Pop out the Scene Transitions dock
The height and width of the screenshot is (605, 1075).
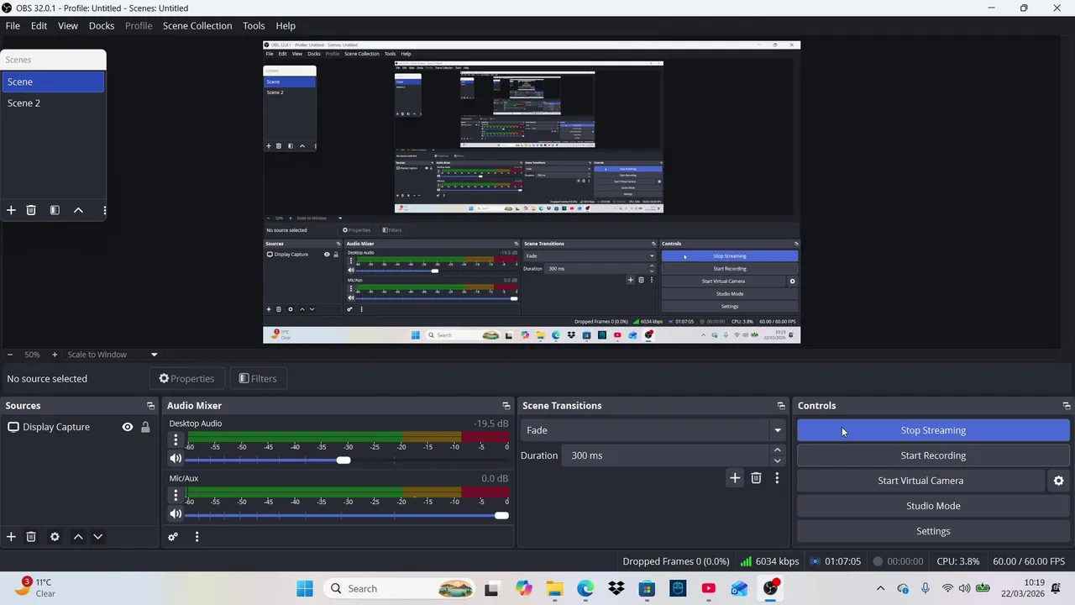tap(781, 406)
